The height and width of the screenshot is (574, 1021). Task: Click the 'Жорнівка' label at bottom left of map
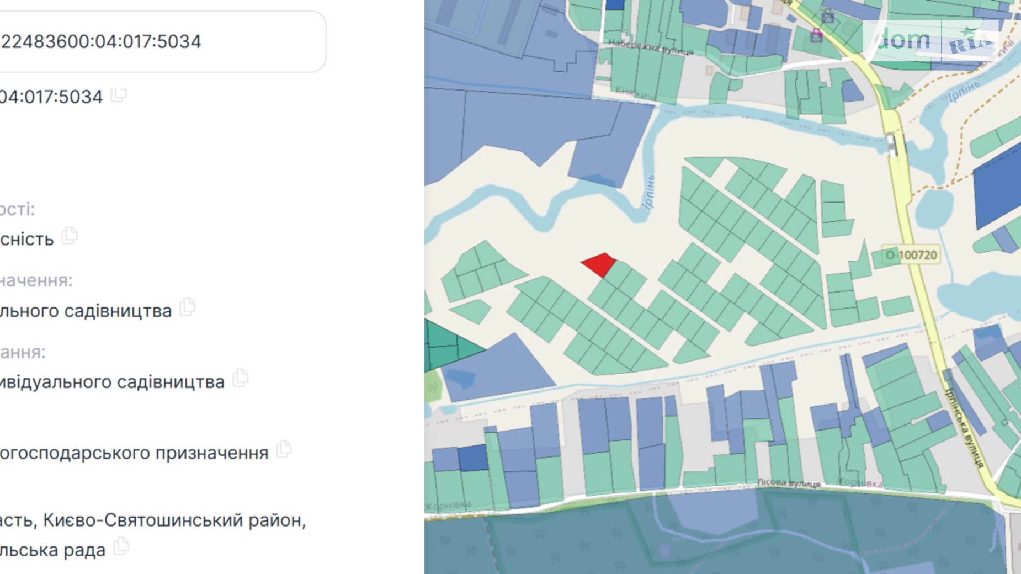pos(448,504)
